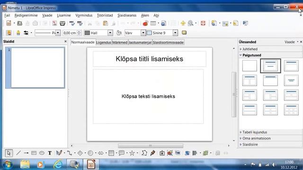Select the Symbol Shapes smiley tool

click(90, 153)
